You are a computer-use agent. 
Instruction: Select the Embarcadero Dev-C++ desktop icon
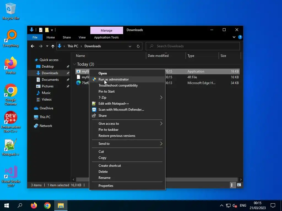[11, 122]
